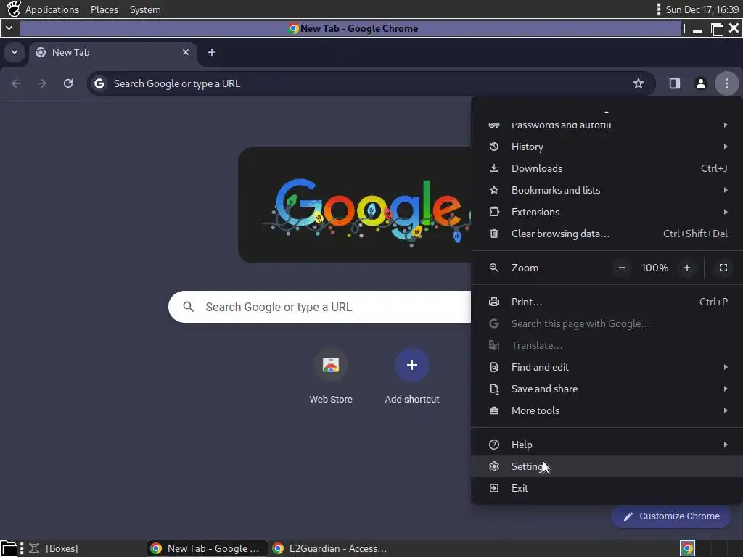Click the Downloads arrow icon
This screenshot has width=743, height=557.
pos(493,168)
